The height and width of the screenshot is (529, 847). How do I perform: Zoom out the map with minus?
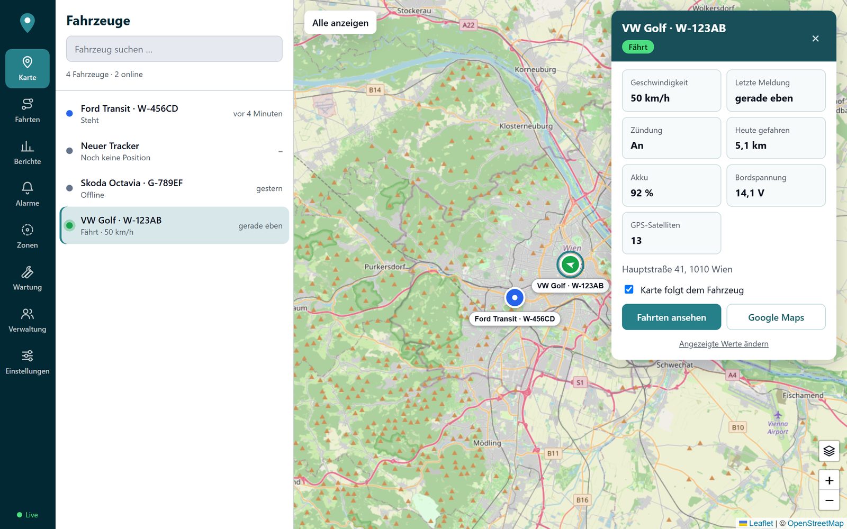tap(829, 500)
